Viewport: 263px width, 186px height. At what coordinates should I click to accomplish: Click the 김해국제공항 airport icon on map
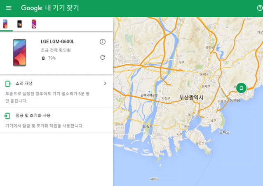point(149,91)
